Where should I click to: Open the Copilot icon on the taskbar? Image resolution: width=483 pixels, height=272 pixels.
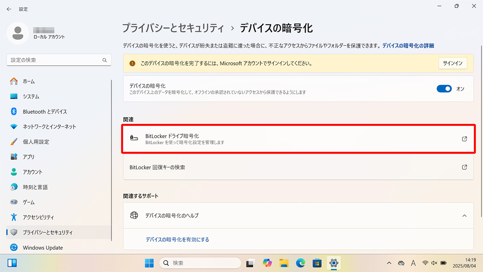[x=267, y=263]
